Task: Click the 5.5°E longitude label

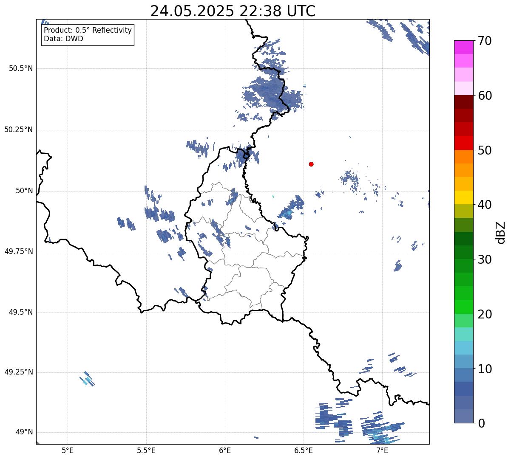Action: coord(146,450)
